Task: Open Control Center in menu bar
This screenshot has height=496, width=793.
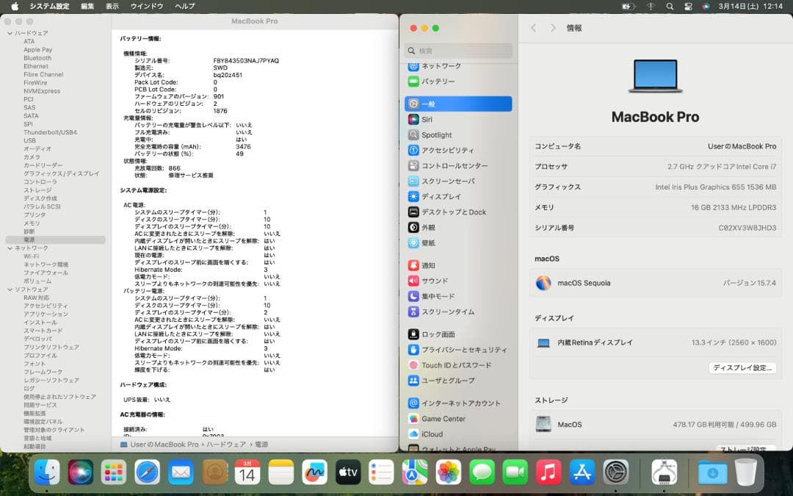Action: 688,7
